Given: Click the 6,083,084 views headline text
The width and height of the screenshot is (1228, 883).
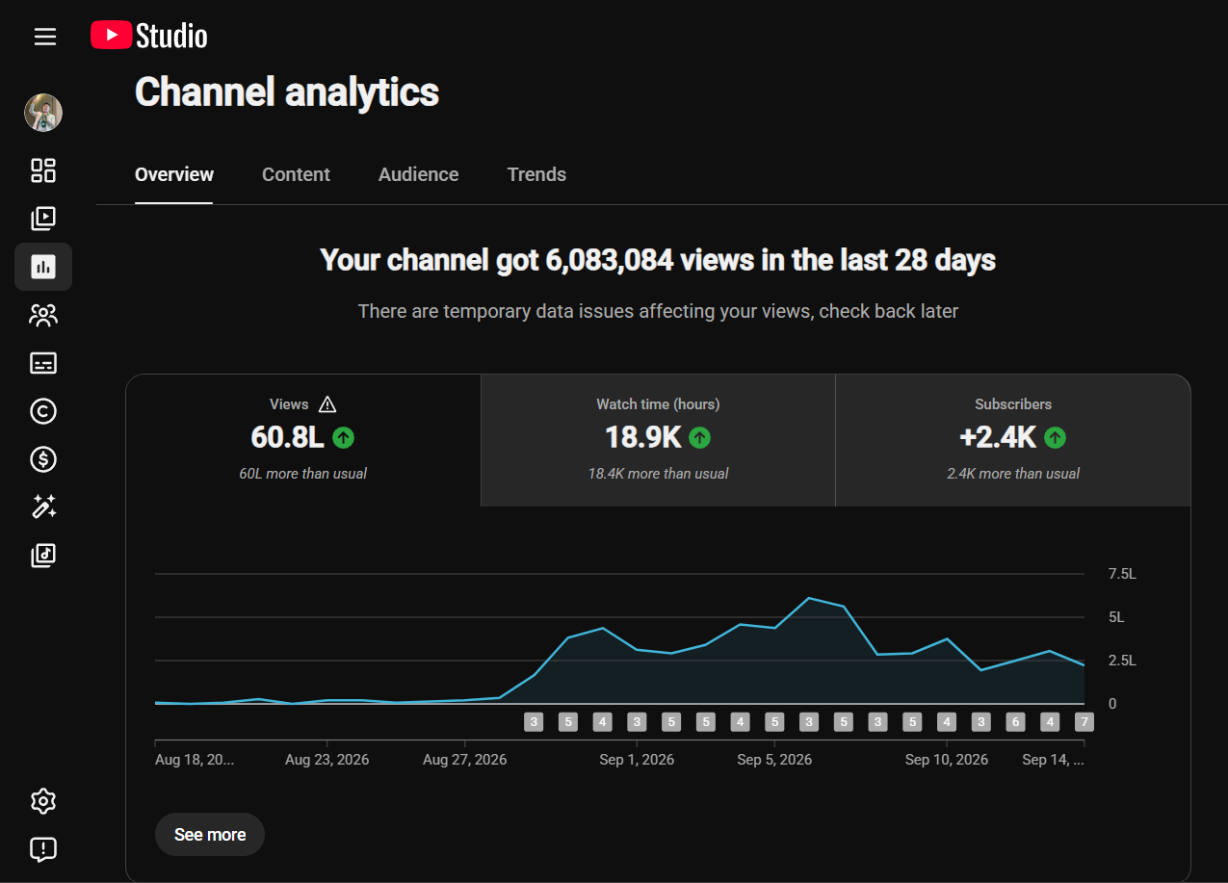Looking at the screenshot, I should point(658,260).
